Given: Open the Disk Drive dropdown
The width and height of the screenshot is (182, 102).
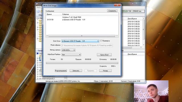Looking at the screenshot, I should click(98, 41).
